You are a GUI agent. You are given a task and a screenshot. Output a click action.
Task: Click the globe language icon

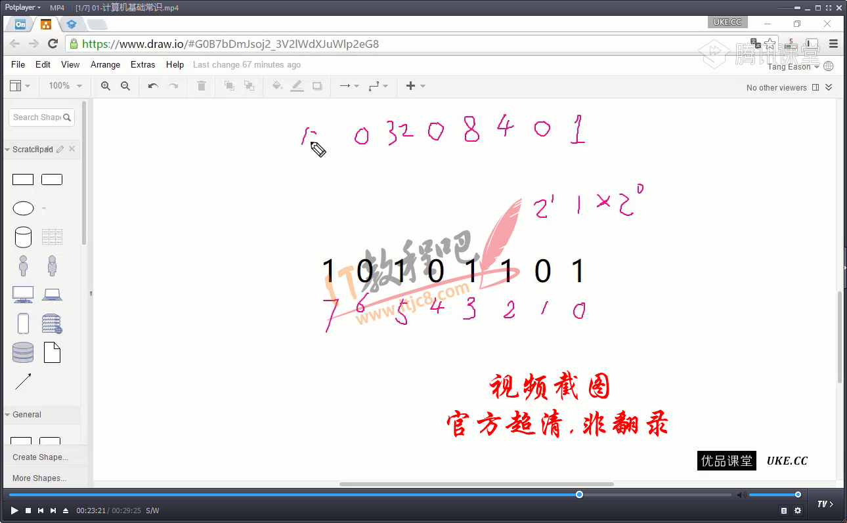coord(829,66)
